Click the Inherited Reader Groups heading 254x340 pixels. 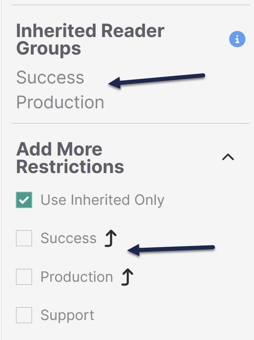coord(90,39)
